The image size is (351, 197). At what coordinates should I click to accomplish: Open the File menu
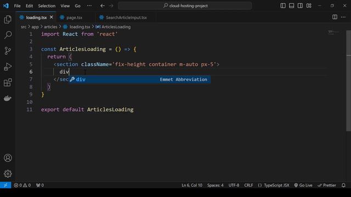pos(17,6)
